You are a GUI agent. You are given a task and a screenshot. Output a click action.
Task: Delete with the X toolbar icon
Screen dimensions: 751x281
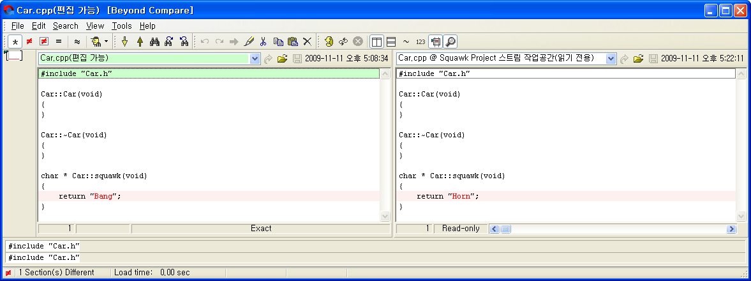click(x=307, y=42)
